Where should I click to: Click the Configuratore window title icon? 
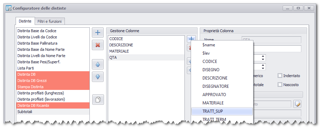pyautogui.click(x=8, y=8)
